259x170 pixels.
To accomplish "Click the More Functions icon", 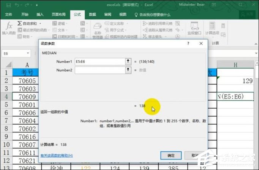I will coord(83,36).
